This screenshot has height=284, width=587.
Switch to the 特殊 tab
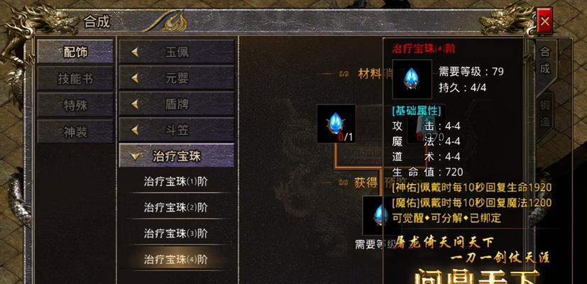pyautogui.click(x=75, y=105)
